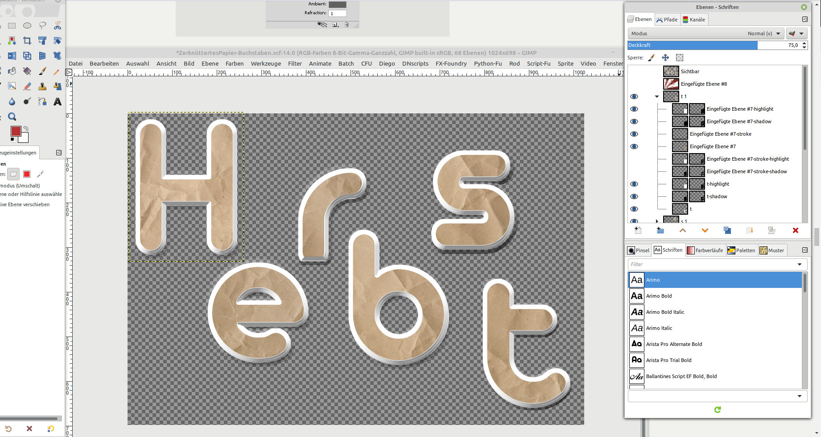Open the Farben menu
This screenshot has width=821, height=437.
tap(235, 63)
